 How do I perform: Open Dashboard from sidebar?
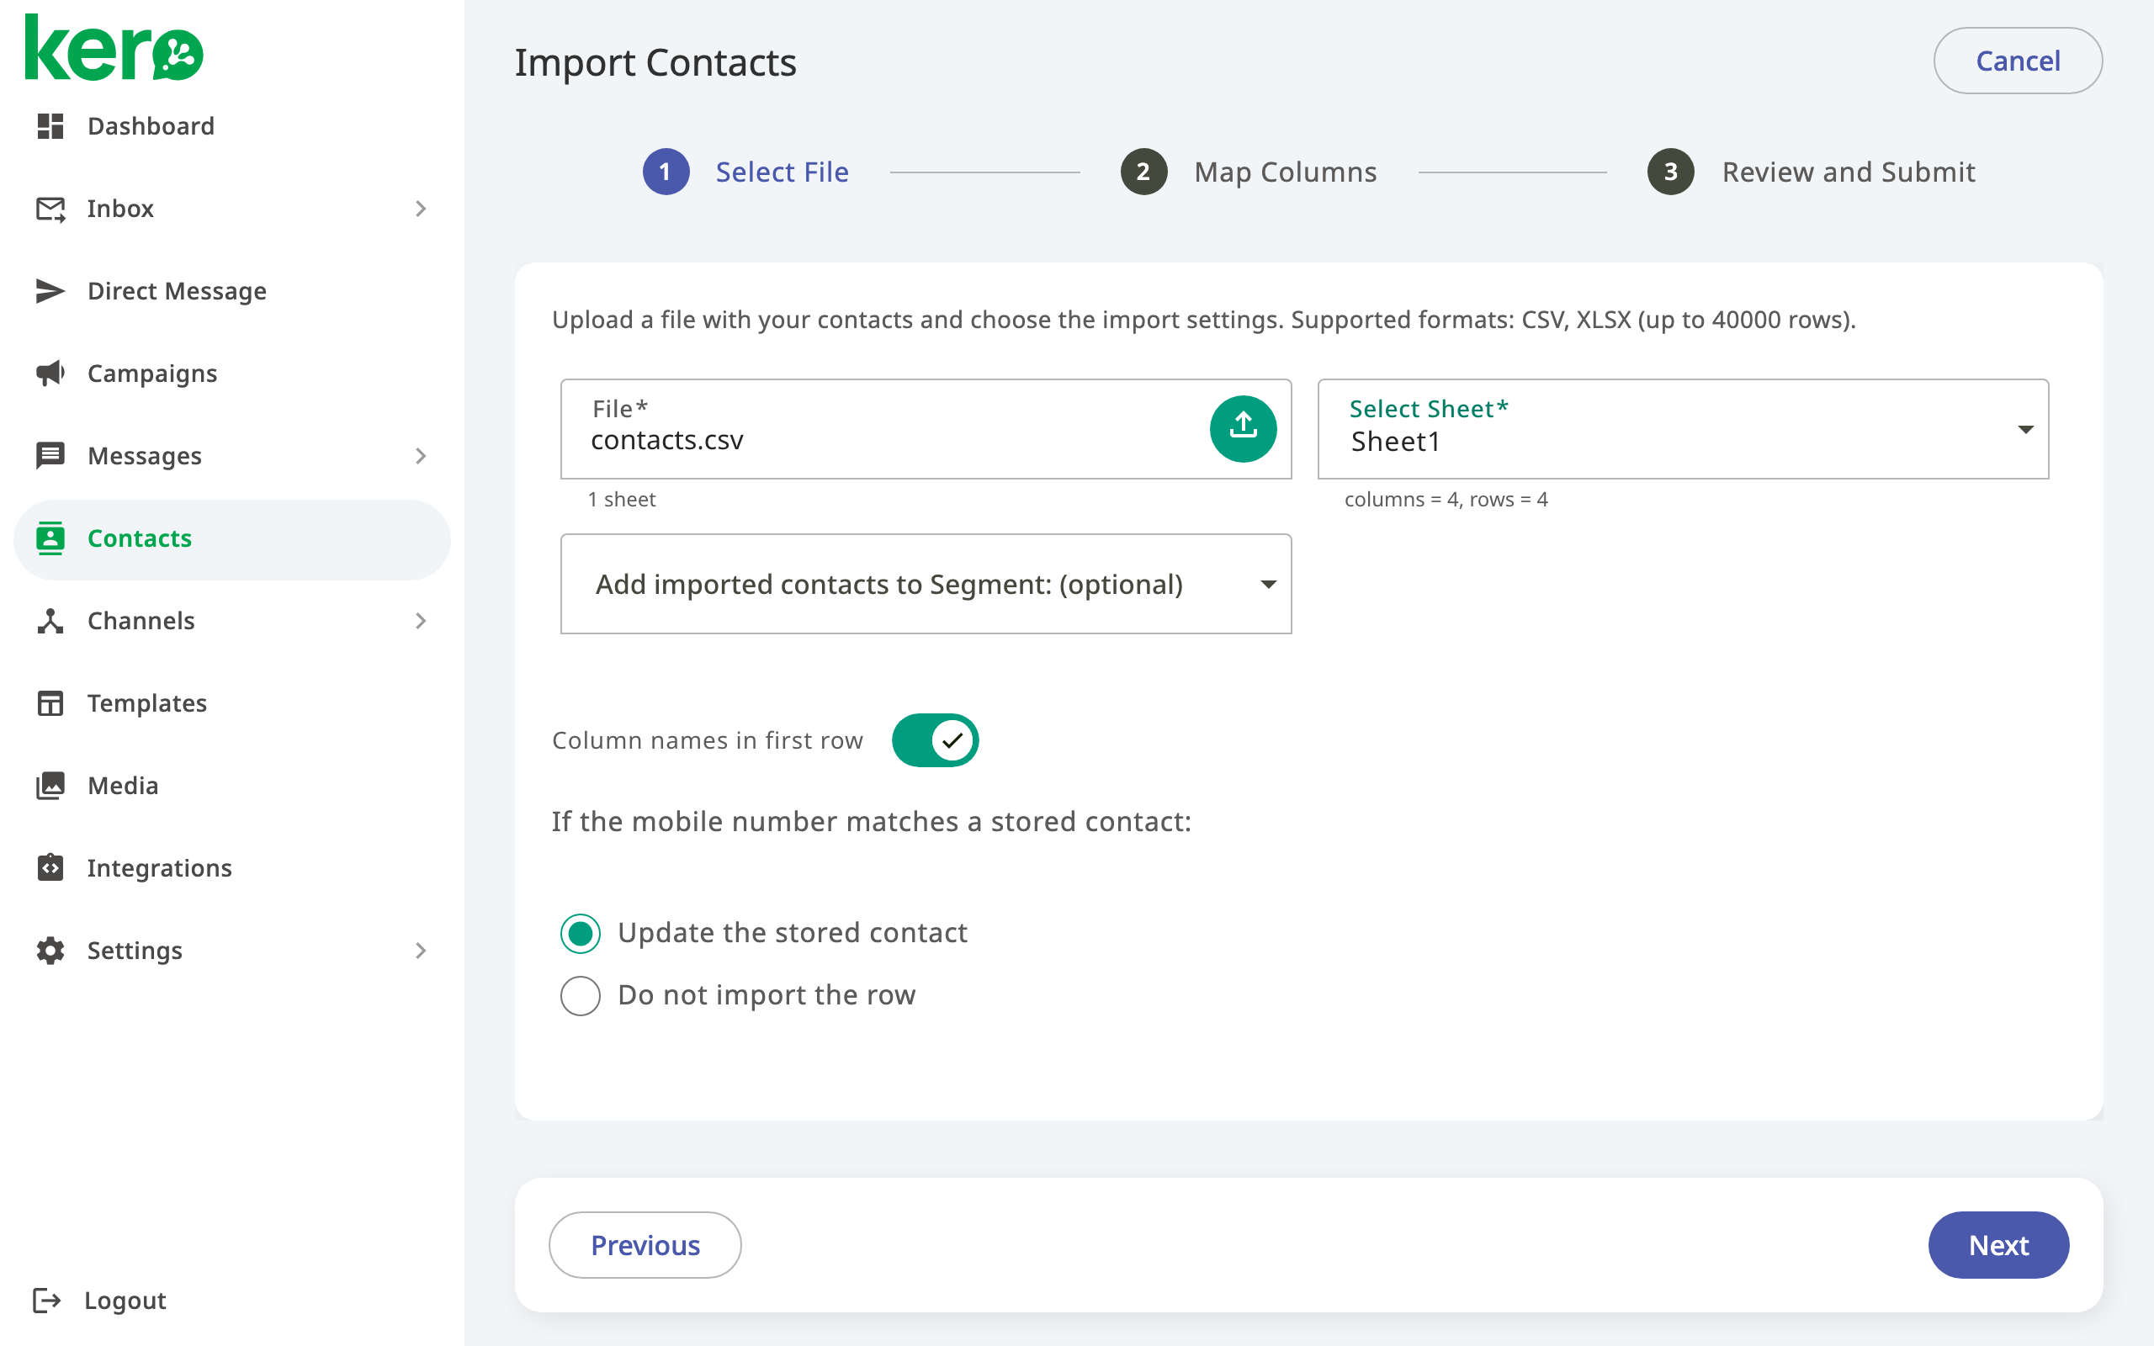(231, 125)
